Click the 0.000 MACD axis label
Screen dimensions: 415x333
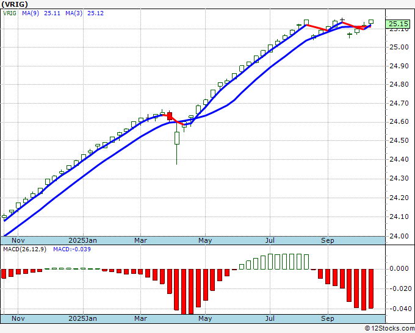click(x=399, y=269)
